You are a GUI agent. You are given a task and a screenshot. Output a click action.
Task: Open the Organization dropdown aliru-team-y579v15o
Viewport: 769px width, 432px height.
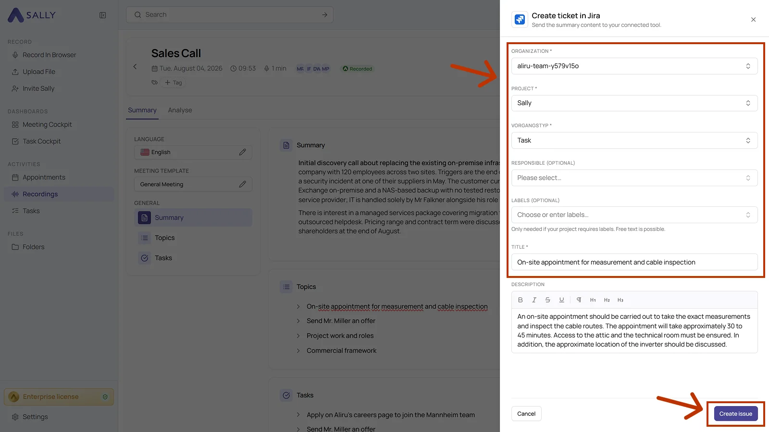[x=634, y=66]
